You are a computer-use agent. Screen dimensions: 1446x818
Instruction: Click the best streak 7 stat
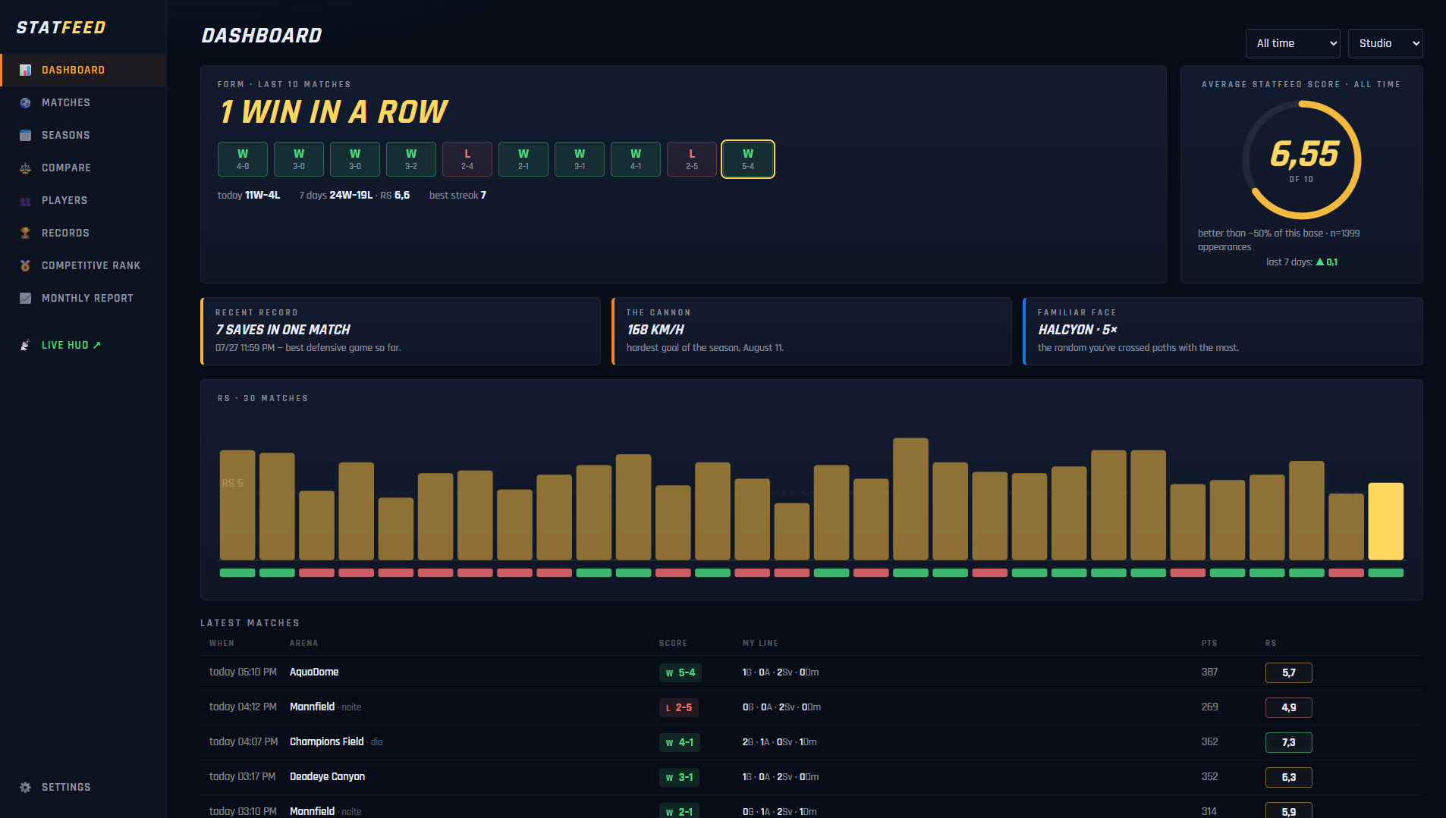tap(458, 196)
